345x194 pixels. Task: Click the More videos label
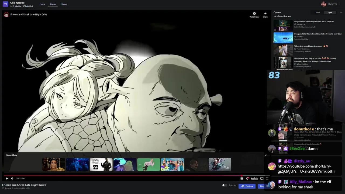(12, 155)
